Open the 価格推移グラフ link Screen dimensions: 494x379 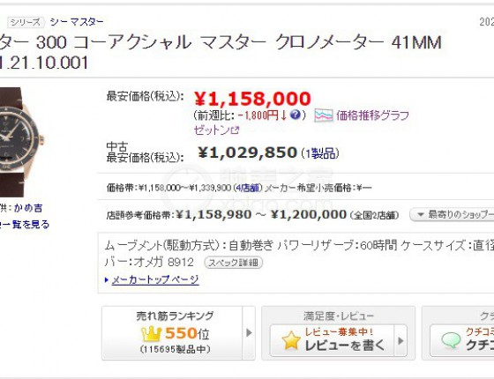372,115
